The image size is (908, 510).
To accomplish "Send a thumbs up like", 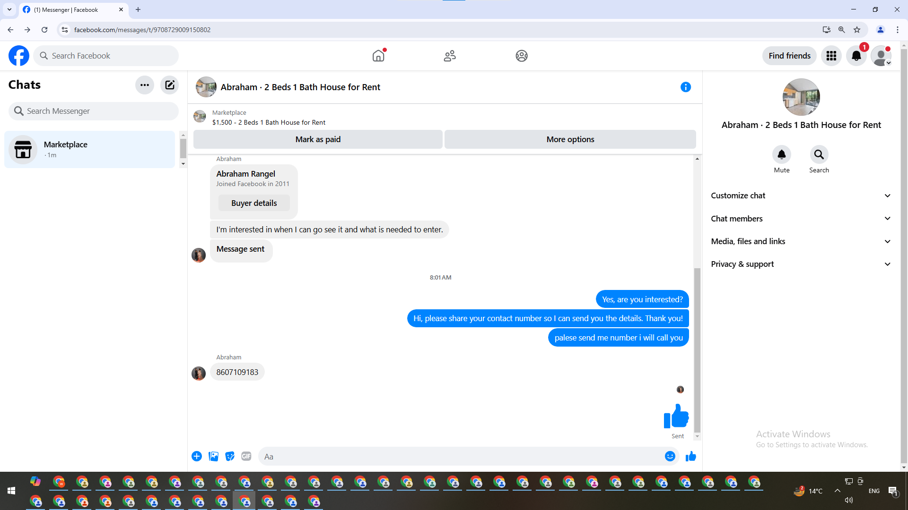I will tap(691, 456).
